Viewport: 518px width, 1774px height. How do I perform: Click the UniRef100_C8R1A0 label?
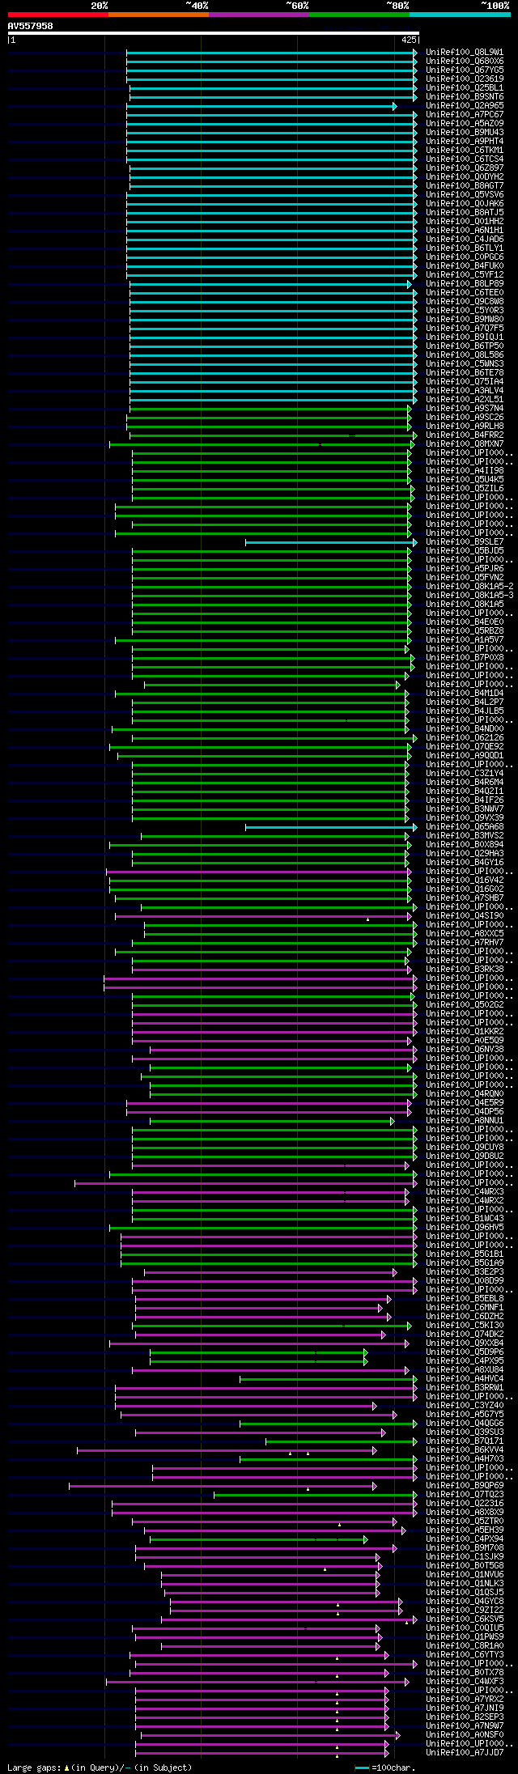(465, 1646)
